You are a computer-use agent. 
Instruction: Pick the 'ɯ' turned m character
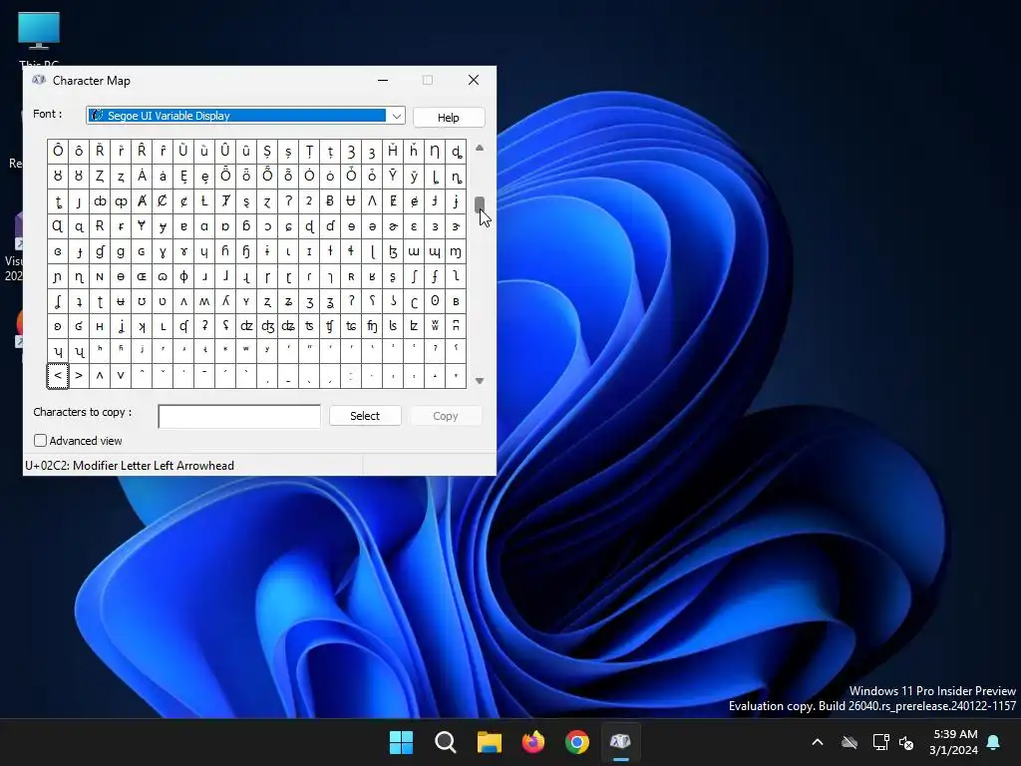[x=414, y=251]
